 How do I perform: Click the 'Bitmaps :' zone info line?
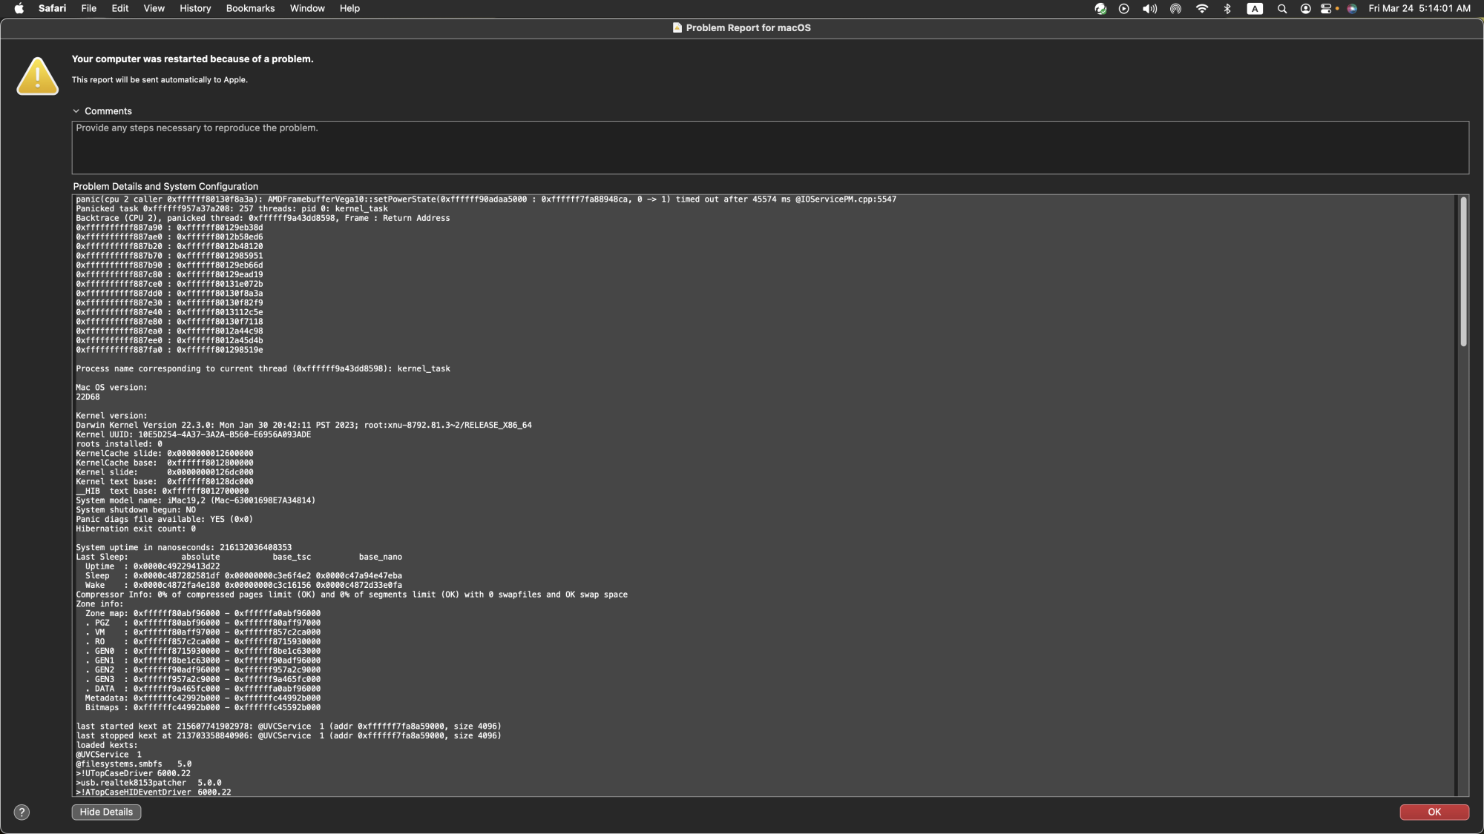tap(203, 708)
